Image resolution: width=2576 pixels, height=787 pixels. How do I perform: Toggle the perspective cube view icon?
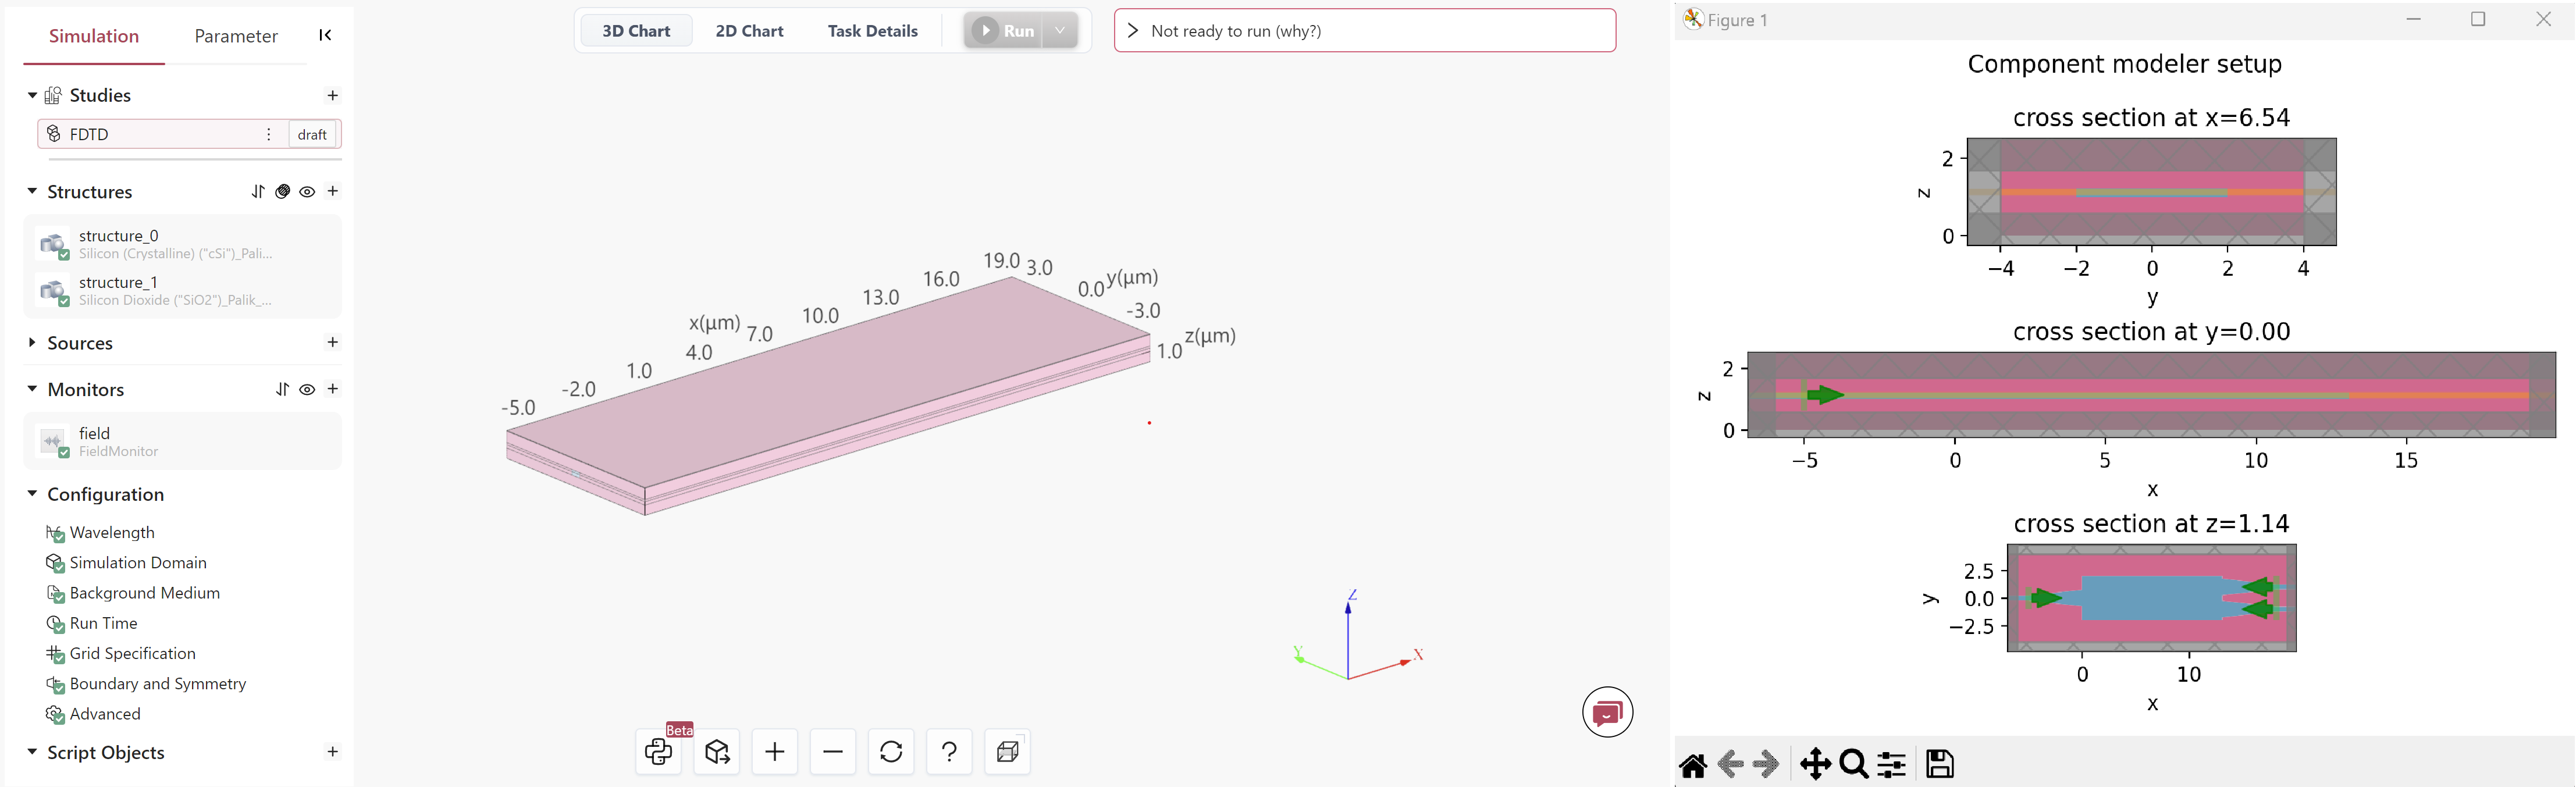tap(1007, 752)
